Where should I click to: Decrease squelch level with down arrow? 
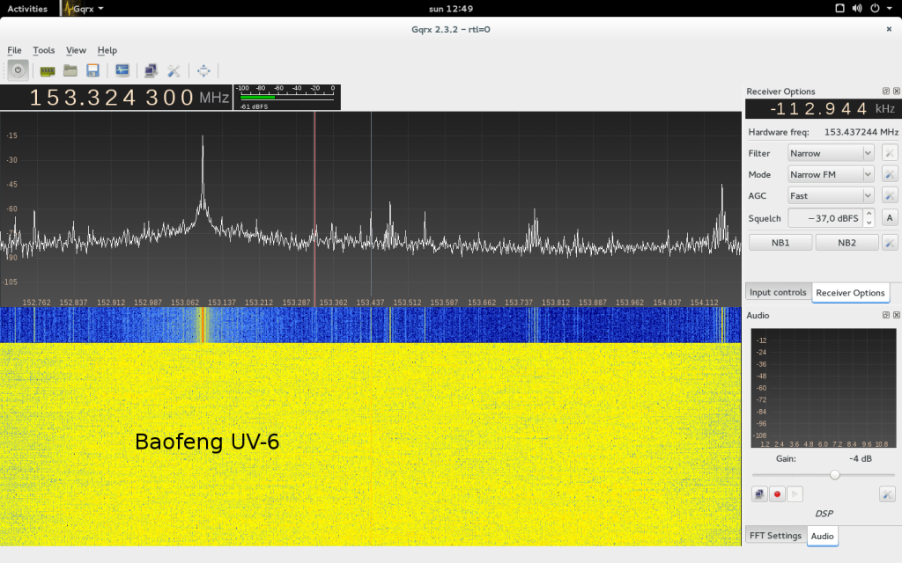pyautogui.click(x=869, y=223)
